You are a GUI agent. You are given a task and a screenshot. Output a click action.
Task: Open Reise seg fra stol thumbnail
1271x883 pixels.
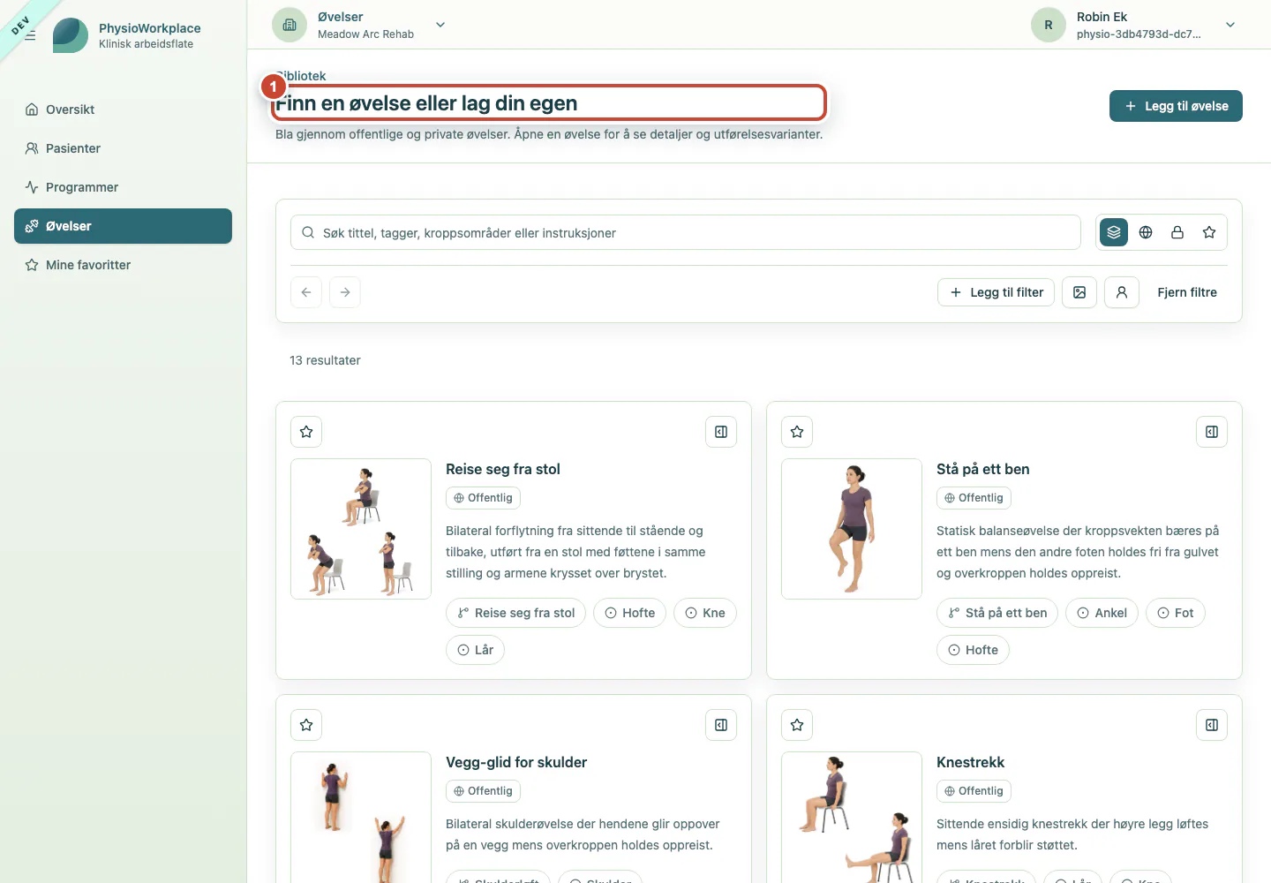coord(361,529)
